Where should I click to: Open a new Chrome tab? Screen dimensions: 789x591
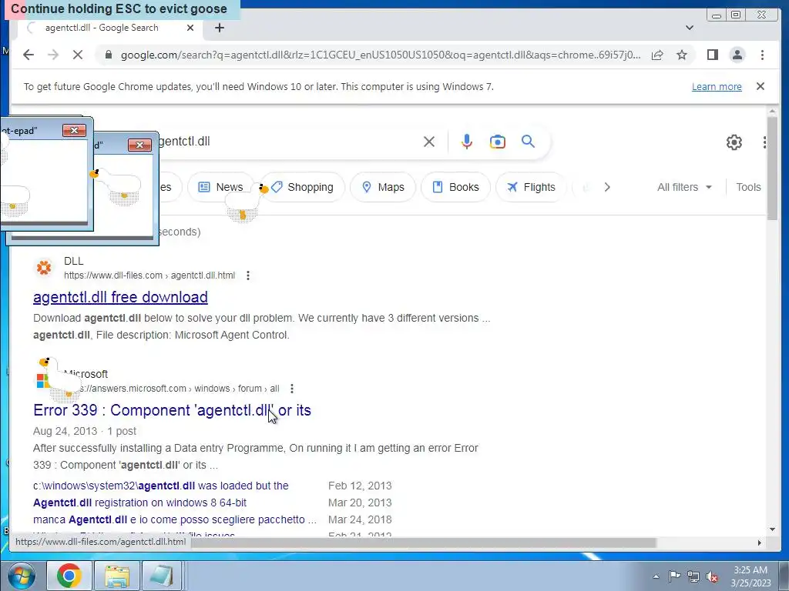(220, 28)
